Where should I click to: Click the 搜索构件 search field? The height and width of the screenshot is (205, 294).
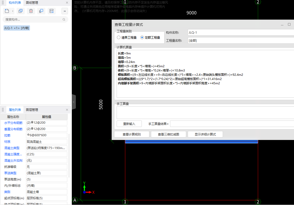(x=35, y=19)
